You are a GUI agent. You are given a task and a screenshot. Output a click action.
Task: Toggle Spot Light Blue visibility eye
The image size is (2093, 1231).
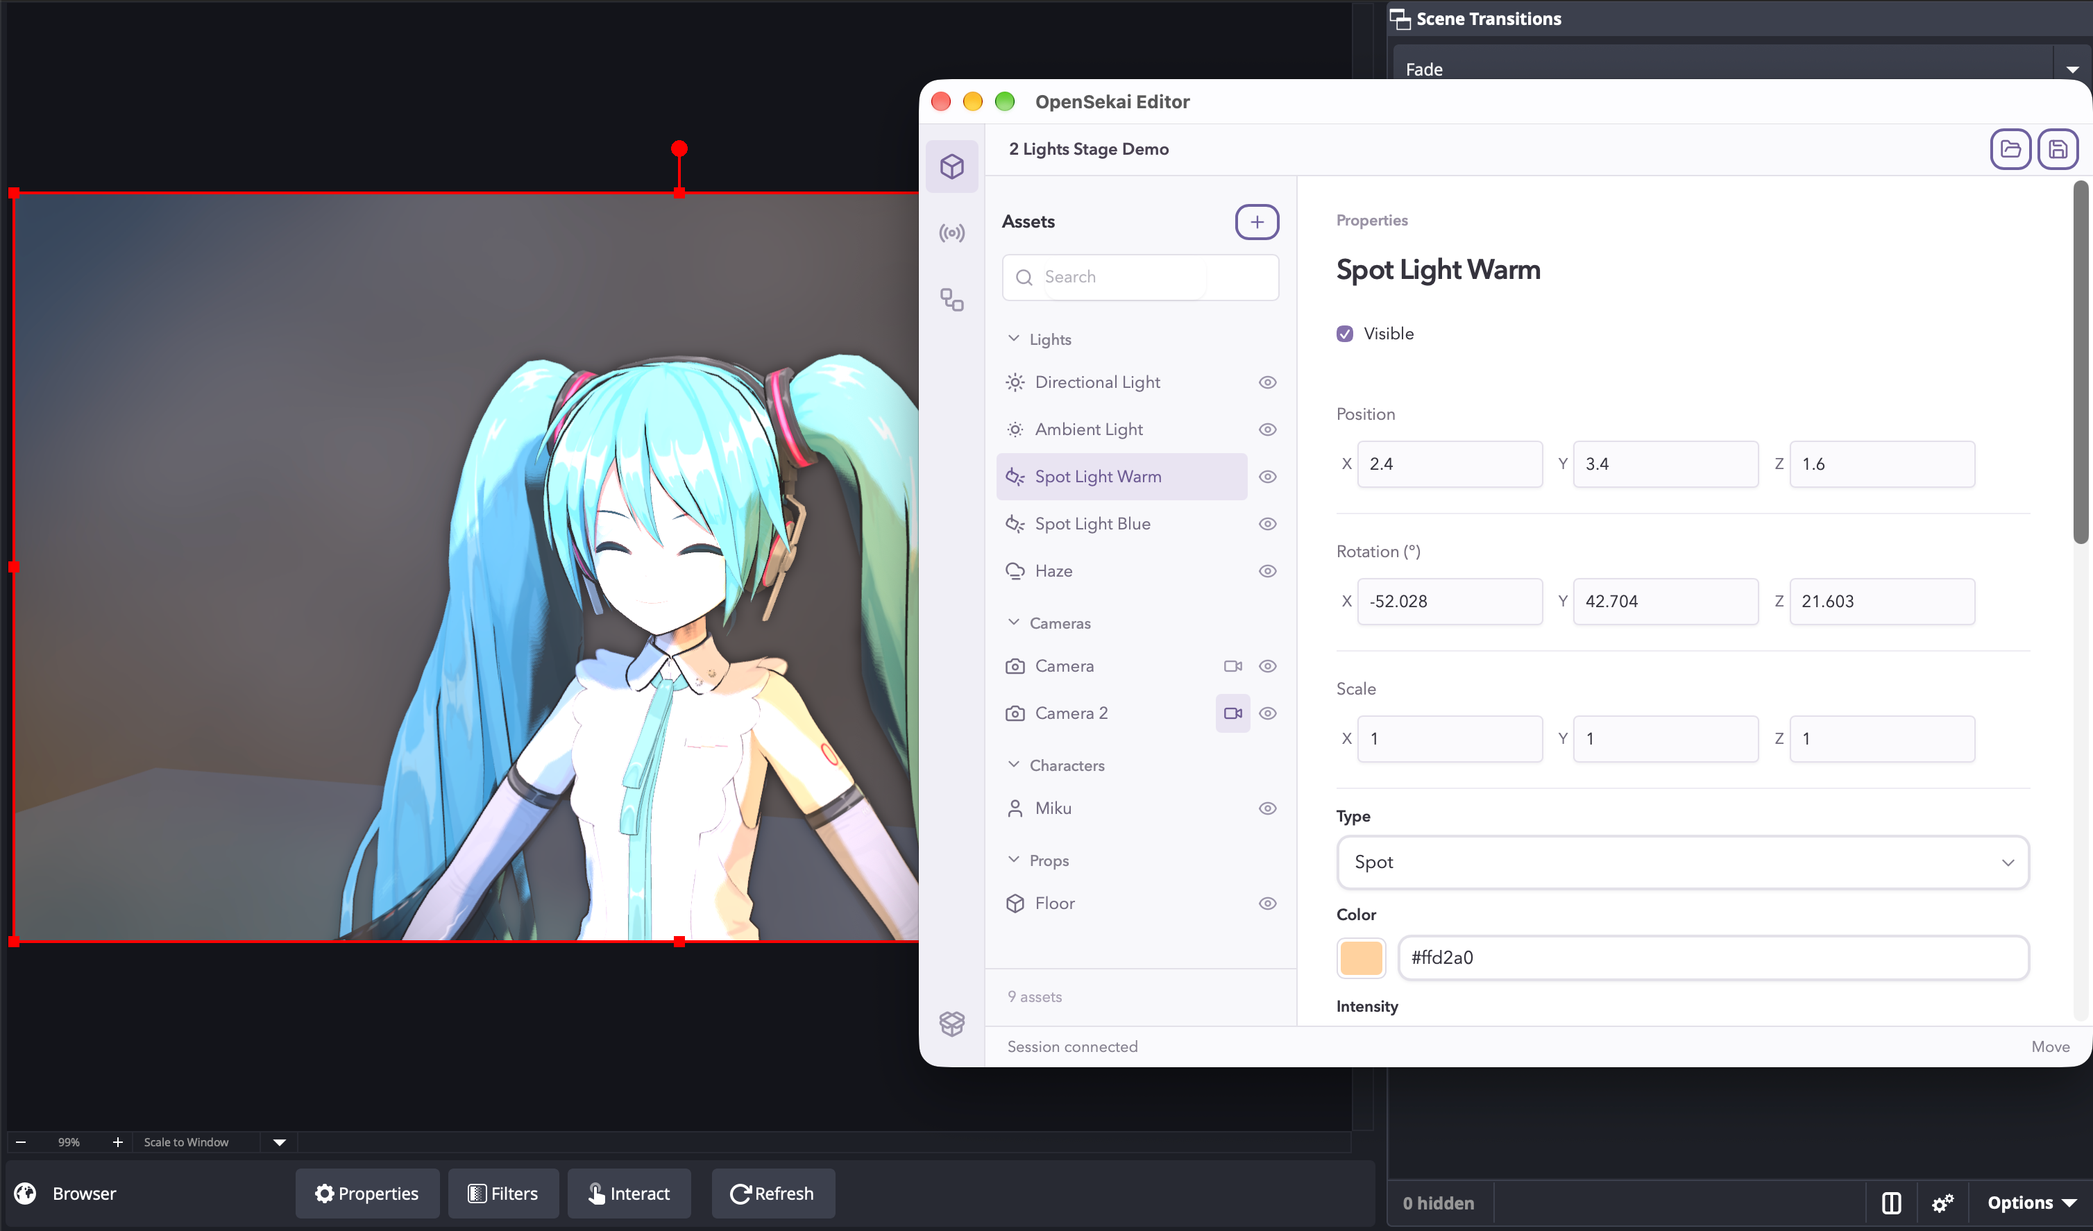1267,524
